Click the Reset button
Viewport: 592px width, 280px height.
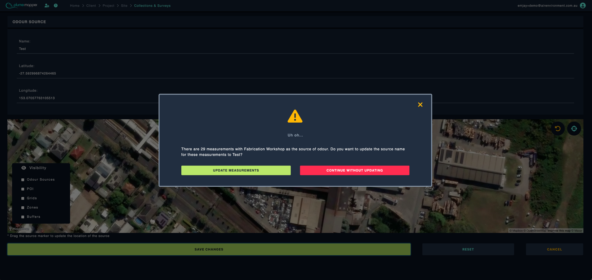(x=468, y=249)
